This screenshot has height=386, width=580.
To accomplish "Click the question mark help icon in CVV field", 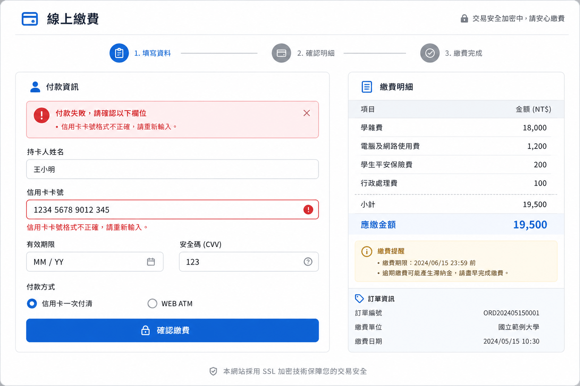I will point(308,262).
